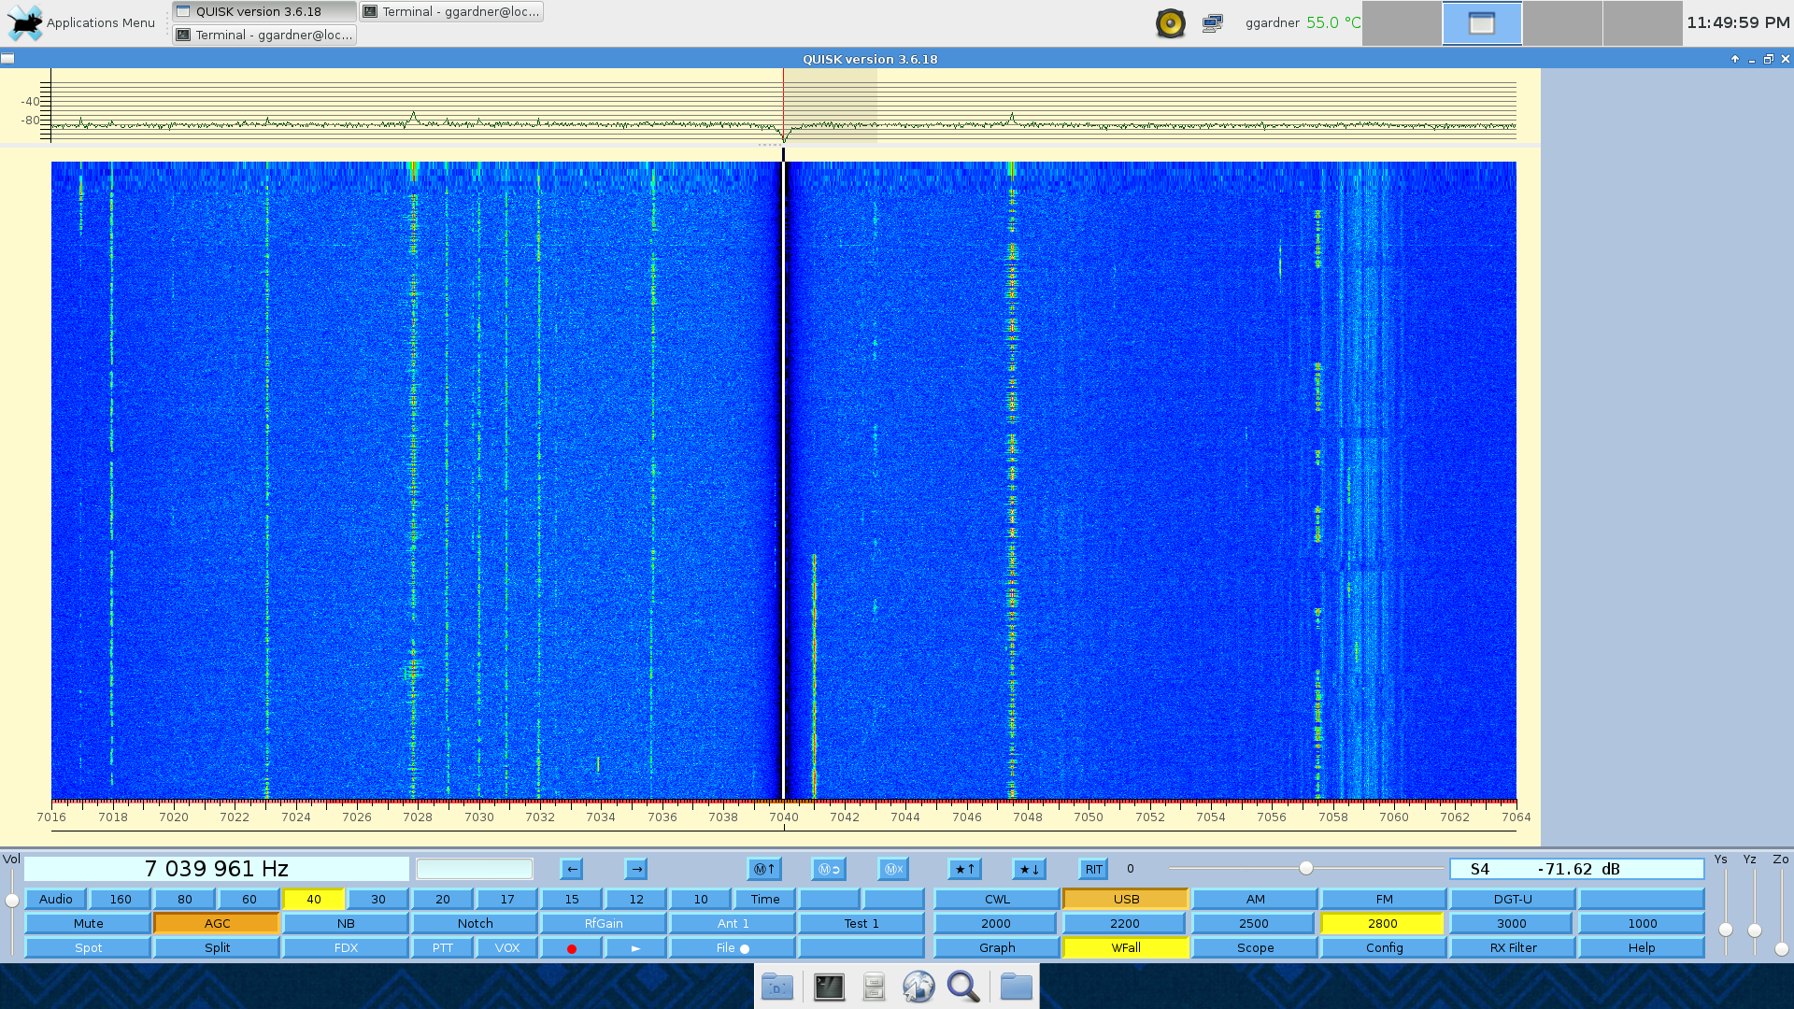1794x1009 pixels.
Task: Open the Scope screen
Action: point(1255,948)
